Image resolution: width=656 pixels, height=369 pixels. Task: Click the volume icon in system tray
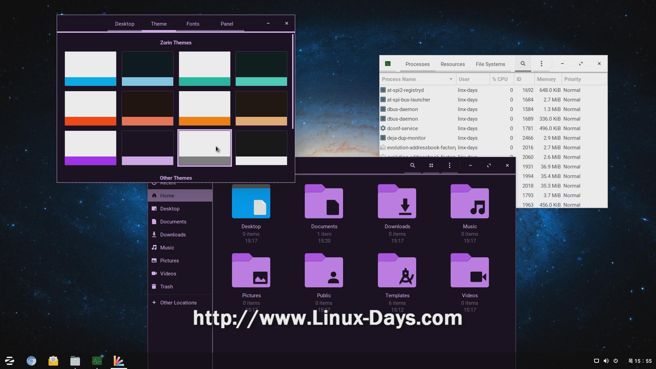606,361
